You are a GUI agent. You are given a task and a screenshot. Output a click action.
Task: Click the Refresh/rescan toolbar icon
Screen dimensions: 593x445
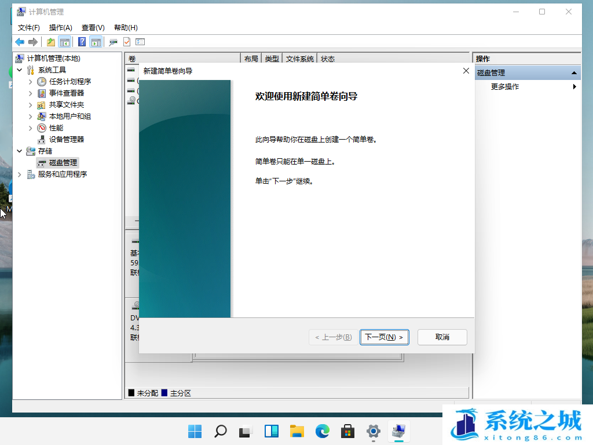[113, 42]
